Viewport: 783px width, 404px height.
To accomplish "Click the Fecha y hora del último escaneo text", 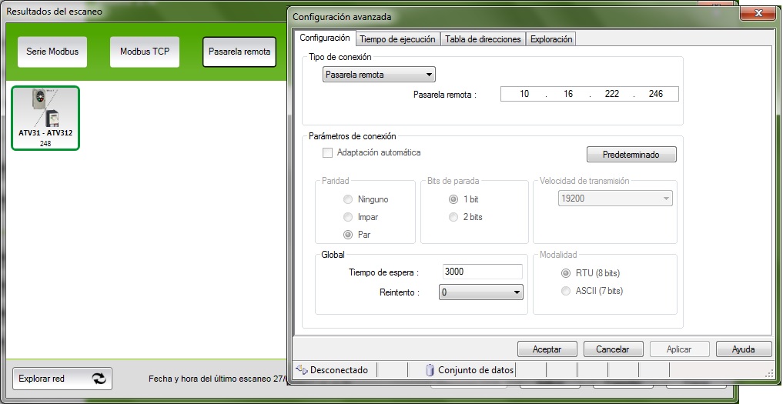I will [x=218, y=379].
